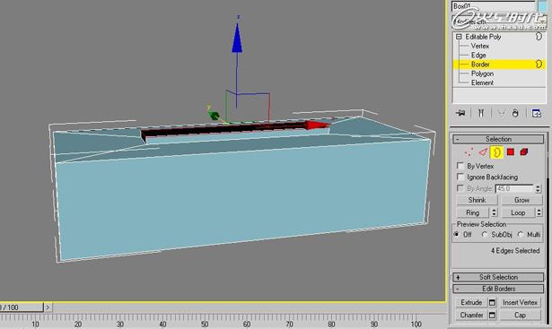Click bulb icon beside Editable Poly
The image size is (552, 329).
click(539, 36)
